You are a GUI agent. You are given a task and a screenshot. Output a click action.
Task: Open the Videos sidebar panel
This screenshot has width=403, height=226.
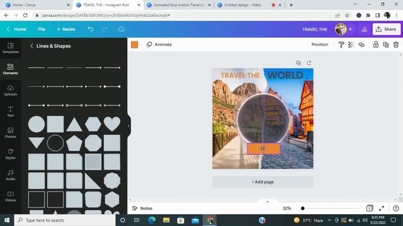10,196
